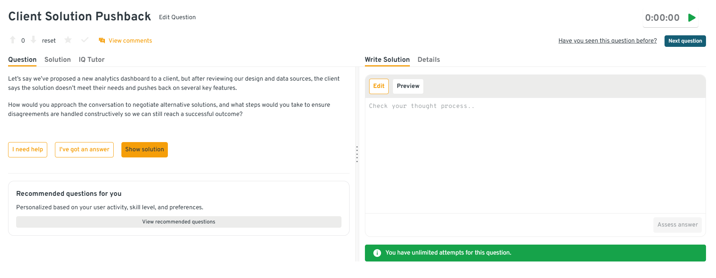Viewport: 716px width, 278px height.
Task: Click the I need help button
Action: (28, 150)
